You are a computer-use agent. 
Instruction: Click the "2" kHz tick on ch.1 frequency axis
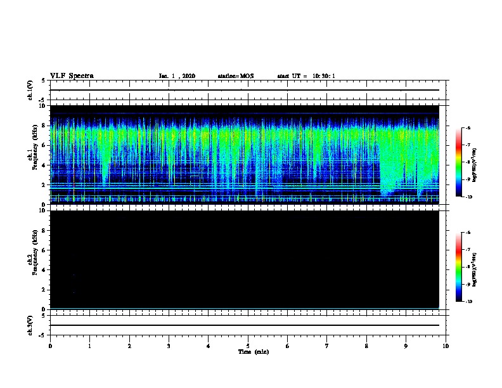pyautogui.click(x=44, y=185)
